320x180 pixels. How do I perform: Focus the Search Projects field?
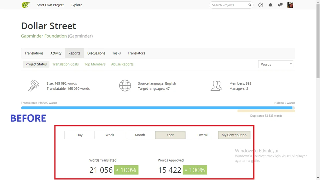click(x=231, y=5)
